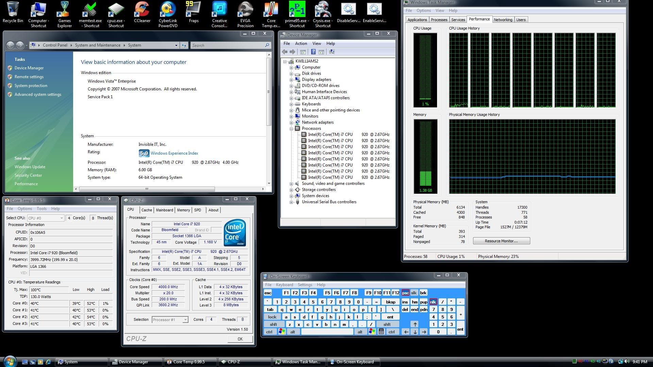The width and height of the screenshot is (653, 367).
Task: Click the Scan for hardware changes icon
Action: (x=332, y=52)
